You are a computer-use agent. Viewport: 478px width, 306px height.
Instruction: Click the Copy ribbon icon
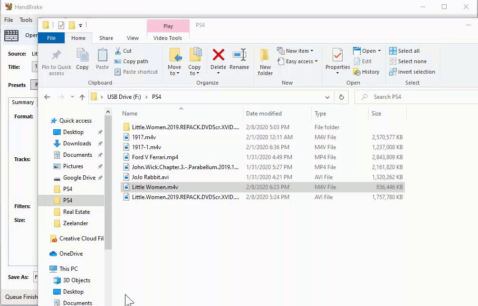(x=82, y=56)
